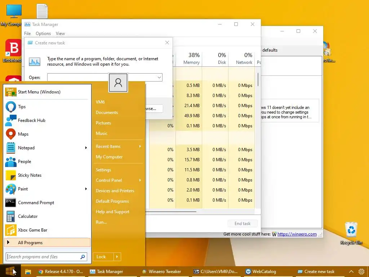The image size is (369, 277).
Task: Focus the Search programs and files box
Action: (x=46, y=257)
